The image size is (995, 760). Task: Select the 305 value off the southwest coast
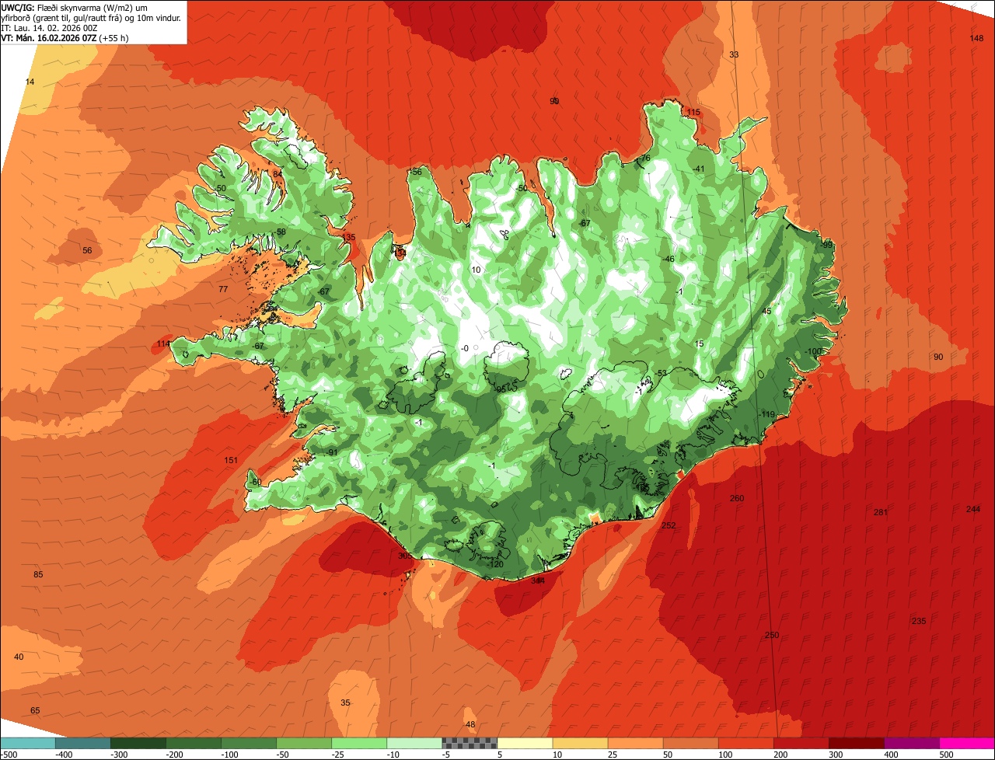pyautogui.click(x=405, y=556)
